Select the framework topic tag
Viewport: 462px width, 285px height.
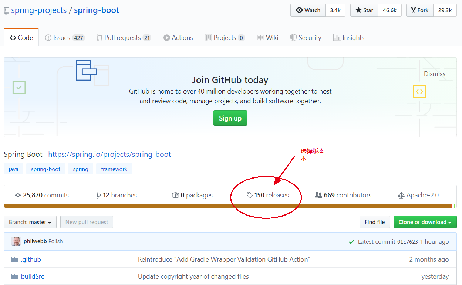(114, 169)
